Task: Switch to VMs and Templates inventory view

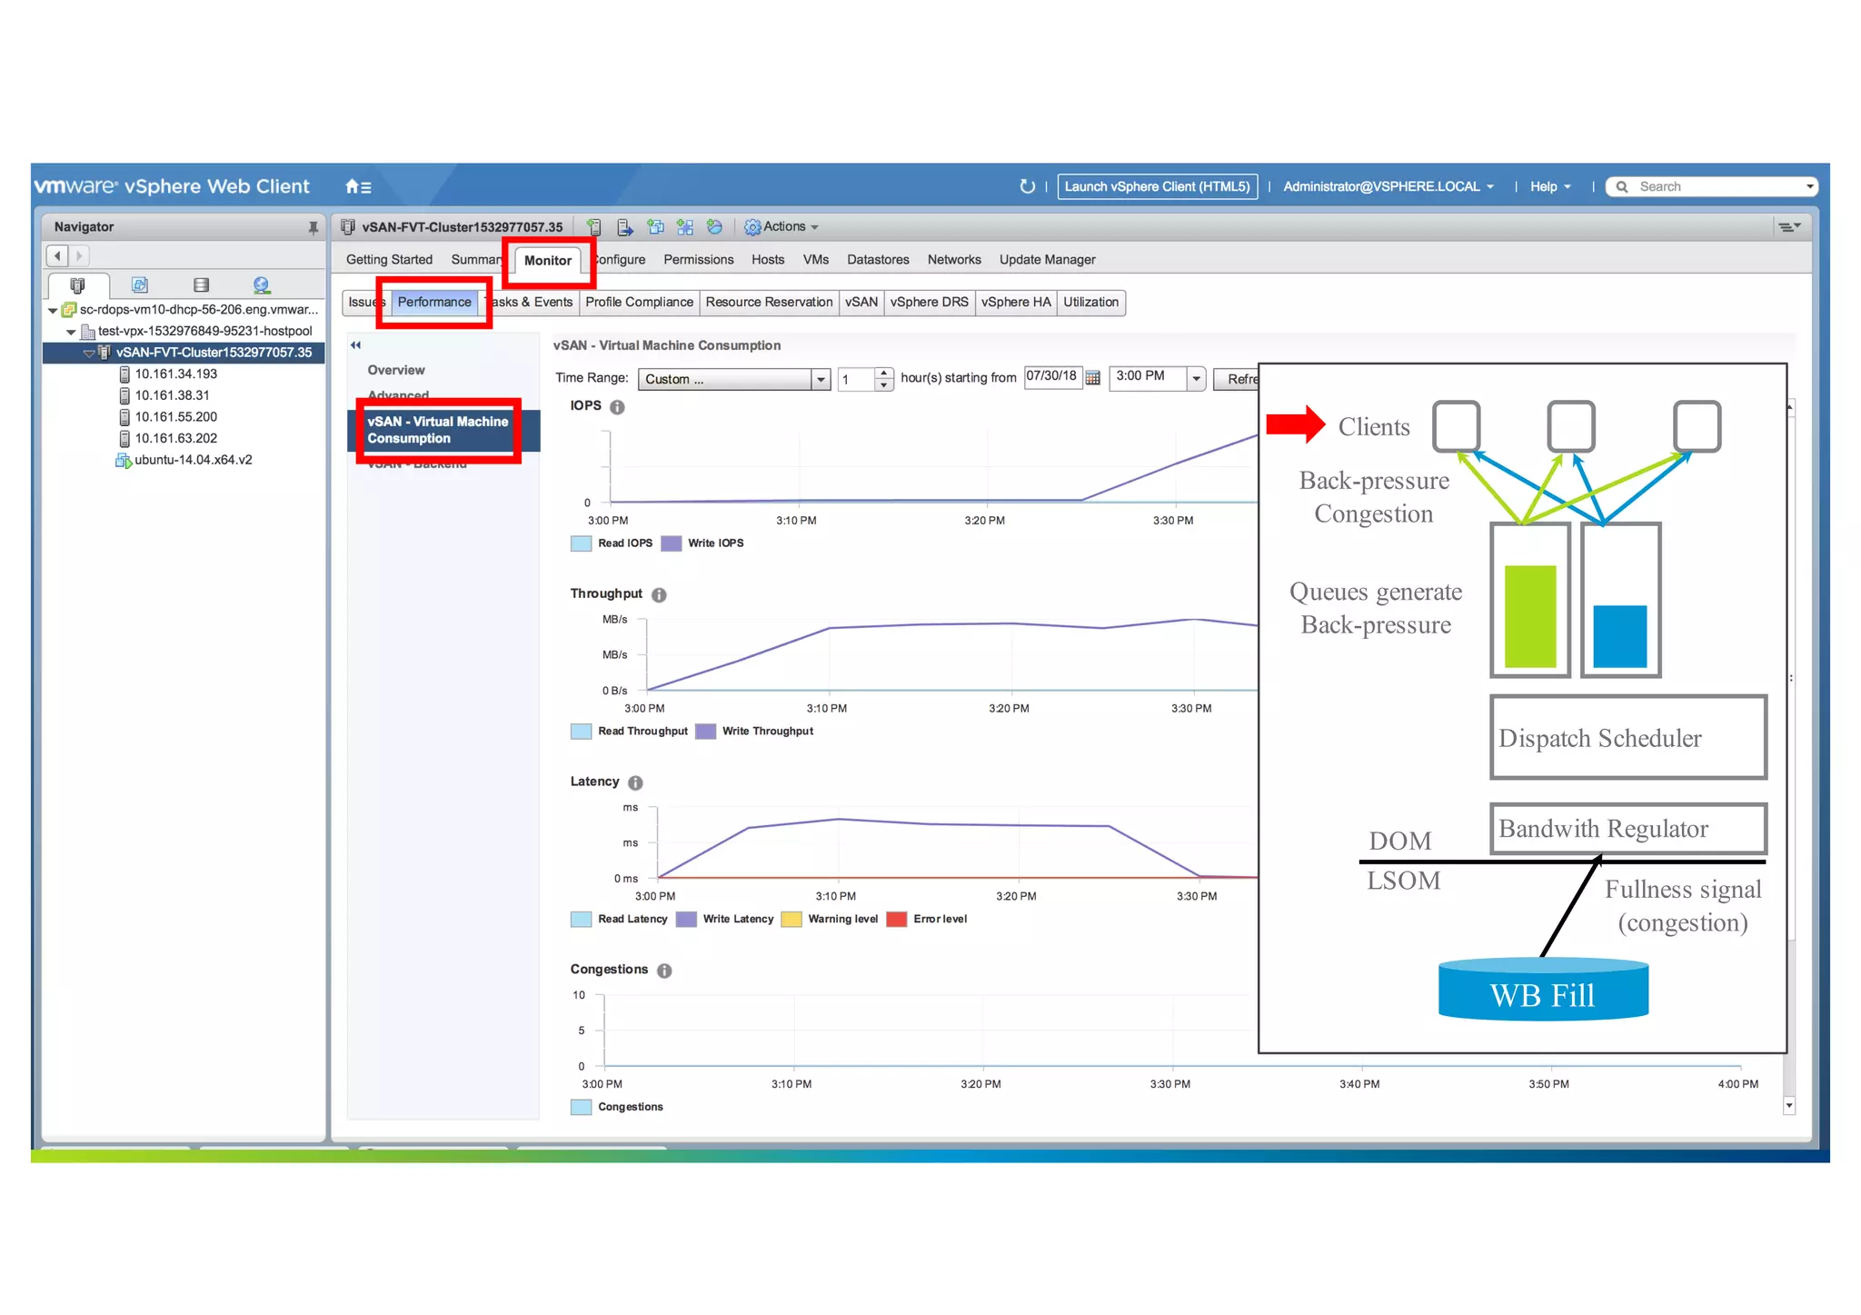Action: (140, 285)
